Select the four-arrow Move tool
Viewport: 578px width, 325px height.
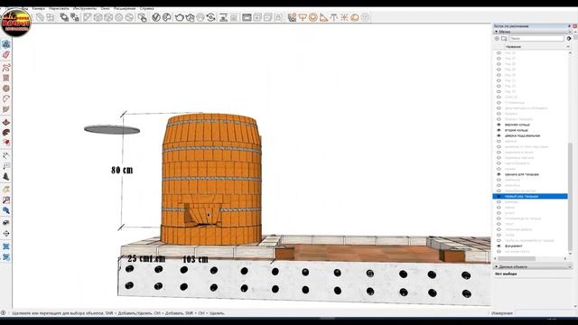click(6, 234)
